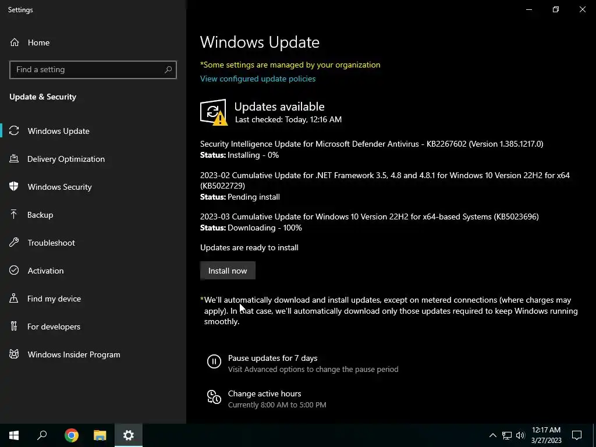The image size is (596, 447).
Task: Open Windows Insider Program settings
Action: coord(93,354)
